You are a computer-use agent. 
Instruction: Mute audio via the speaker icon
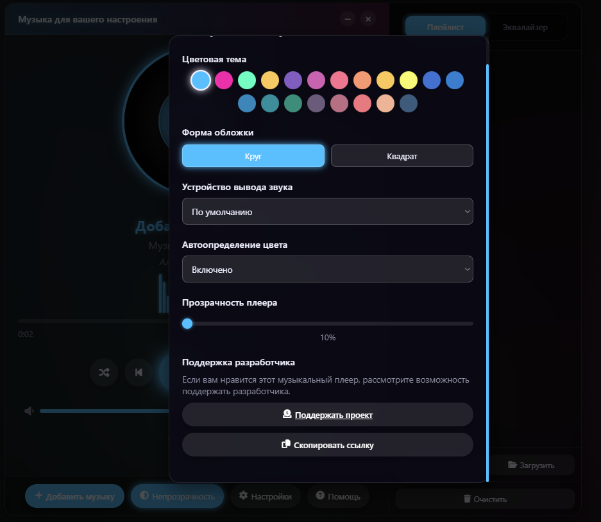coord(29,411)
